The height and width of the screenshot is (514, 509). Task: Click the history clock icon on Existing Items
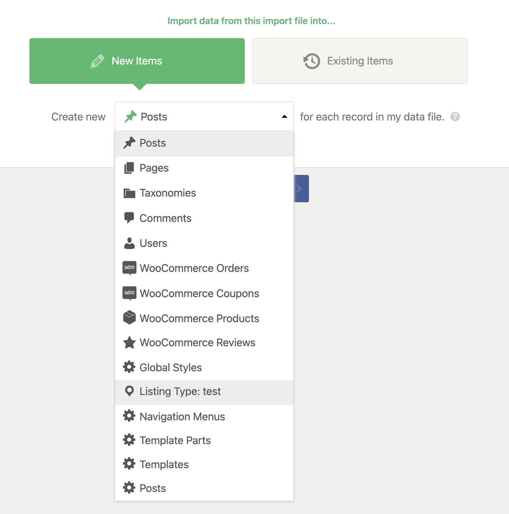pos(312,61)
